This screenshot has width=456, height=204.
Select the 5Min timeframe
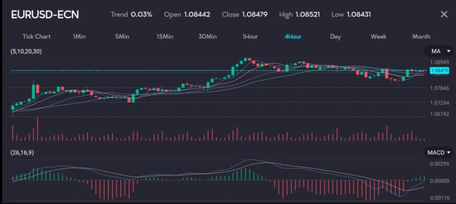coord(122,36)
